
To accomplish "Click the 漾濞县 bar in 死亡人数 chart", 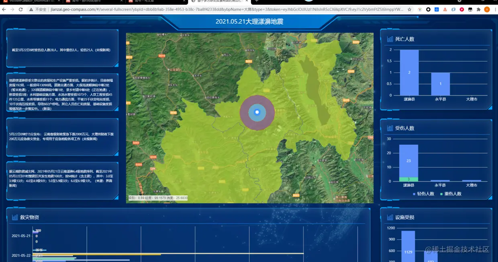I will [x=409, y=72].
